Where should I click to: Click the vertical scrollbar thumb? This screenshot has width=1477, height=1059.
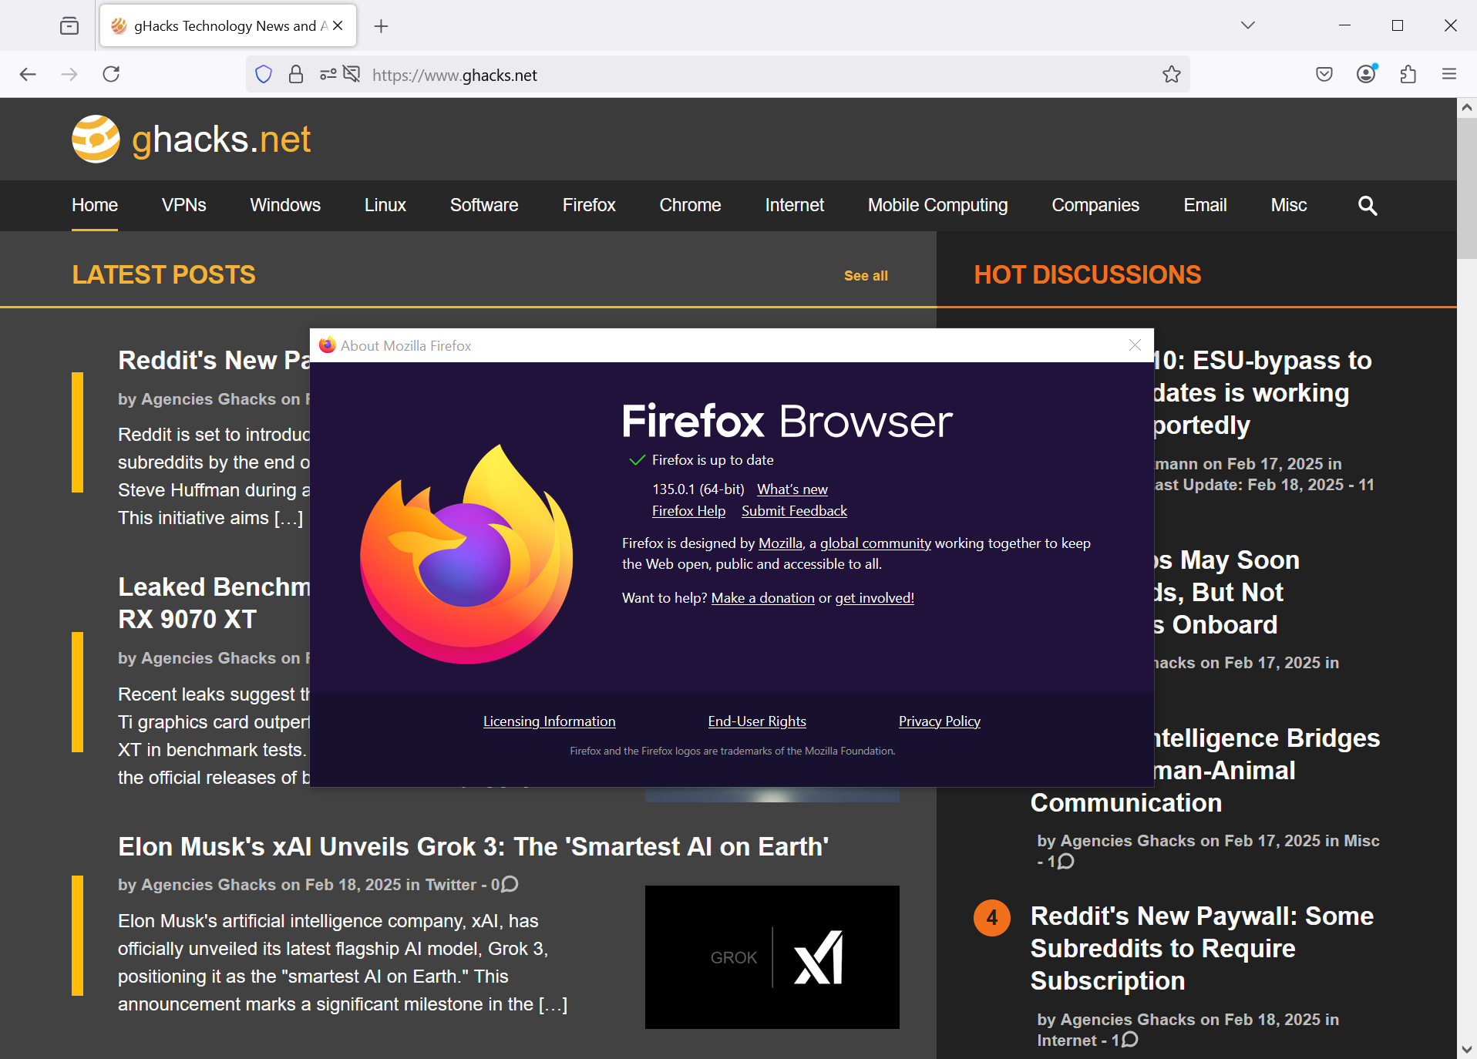coord(1466,189)
